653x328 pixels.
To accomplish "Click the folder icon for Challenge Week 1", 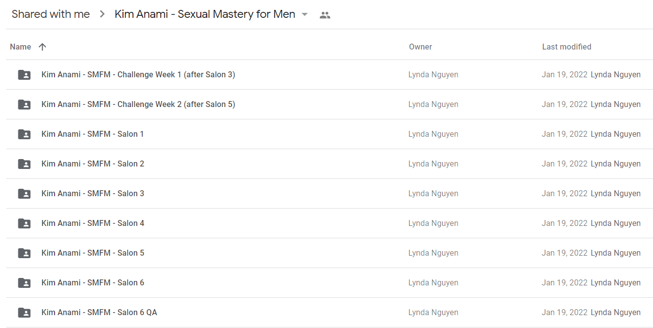I will pos(24,75).
